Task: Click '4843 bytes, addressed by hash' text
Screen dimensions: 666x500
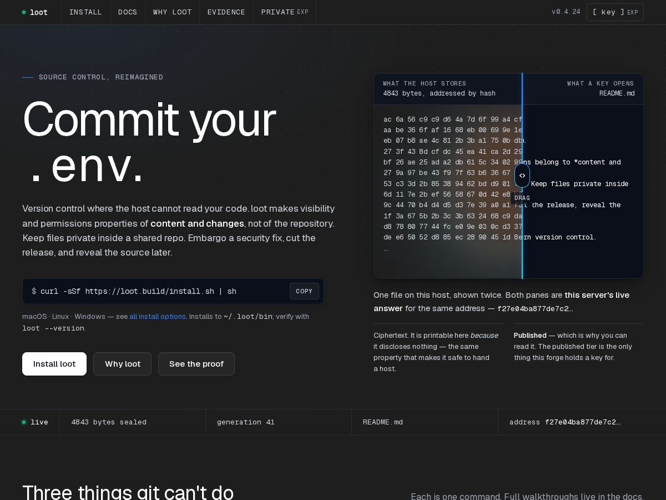Action: pos(439,93)
